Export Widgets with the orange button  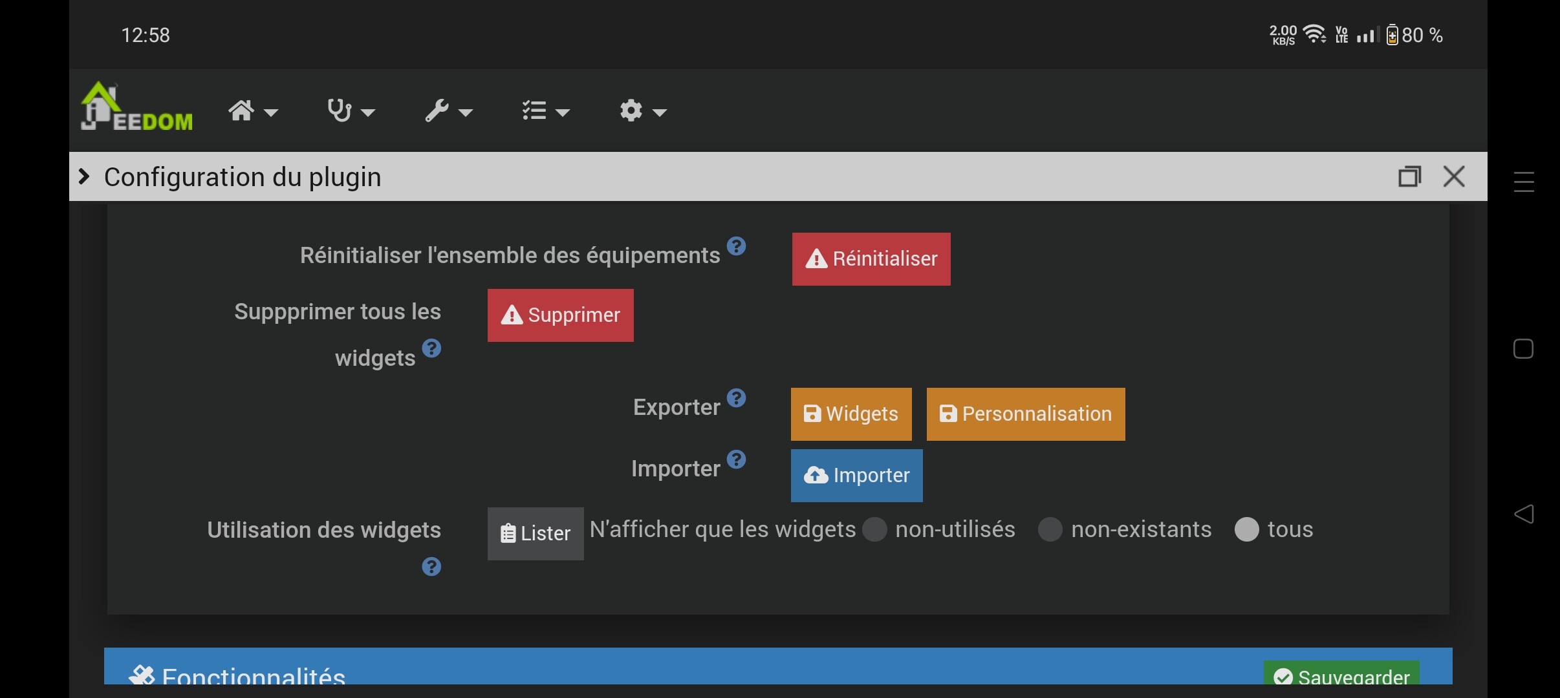[851, 414]
